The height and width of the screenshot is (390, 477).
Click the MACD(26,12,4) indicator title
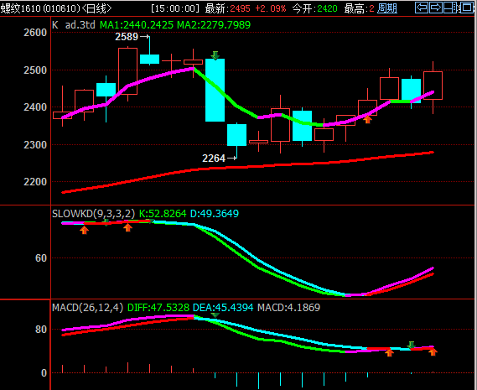tap(88, 308)
